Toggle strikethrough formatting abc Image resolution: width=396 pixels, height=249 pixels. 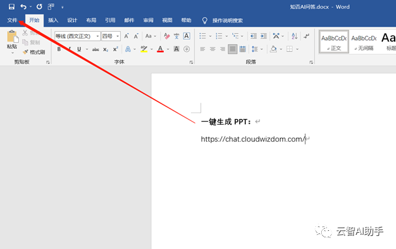96,49
